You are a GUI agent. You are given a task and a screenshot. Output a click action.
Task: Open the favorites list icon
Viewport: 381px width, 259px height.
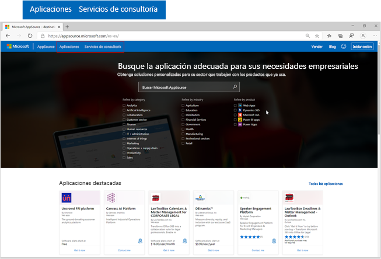(x=329, y=36)
